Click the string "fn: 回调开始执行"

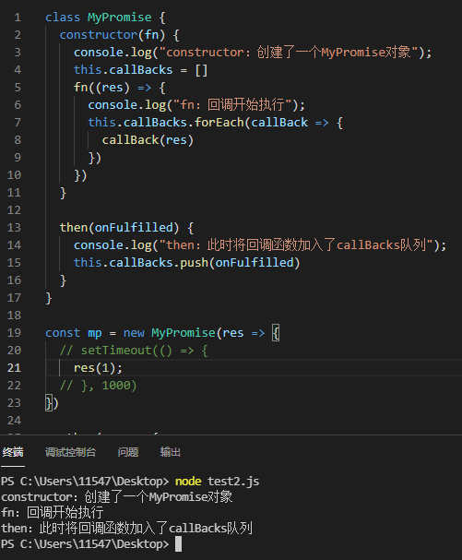click(x=232, y=104)
